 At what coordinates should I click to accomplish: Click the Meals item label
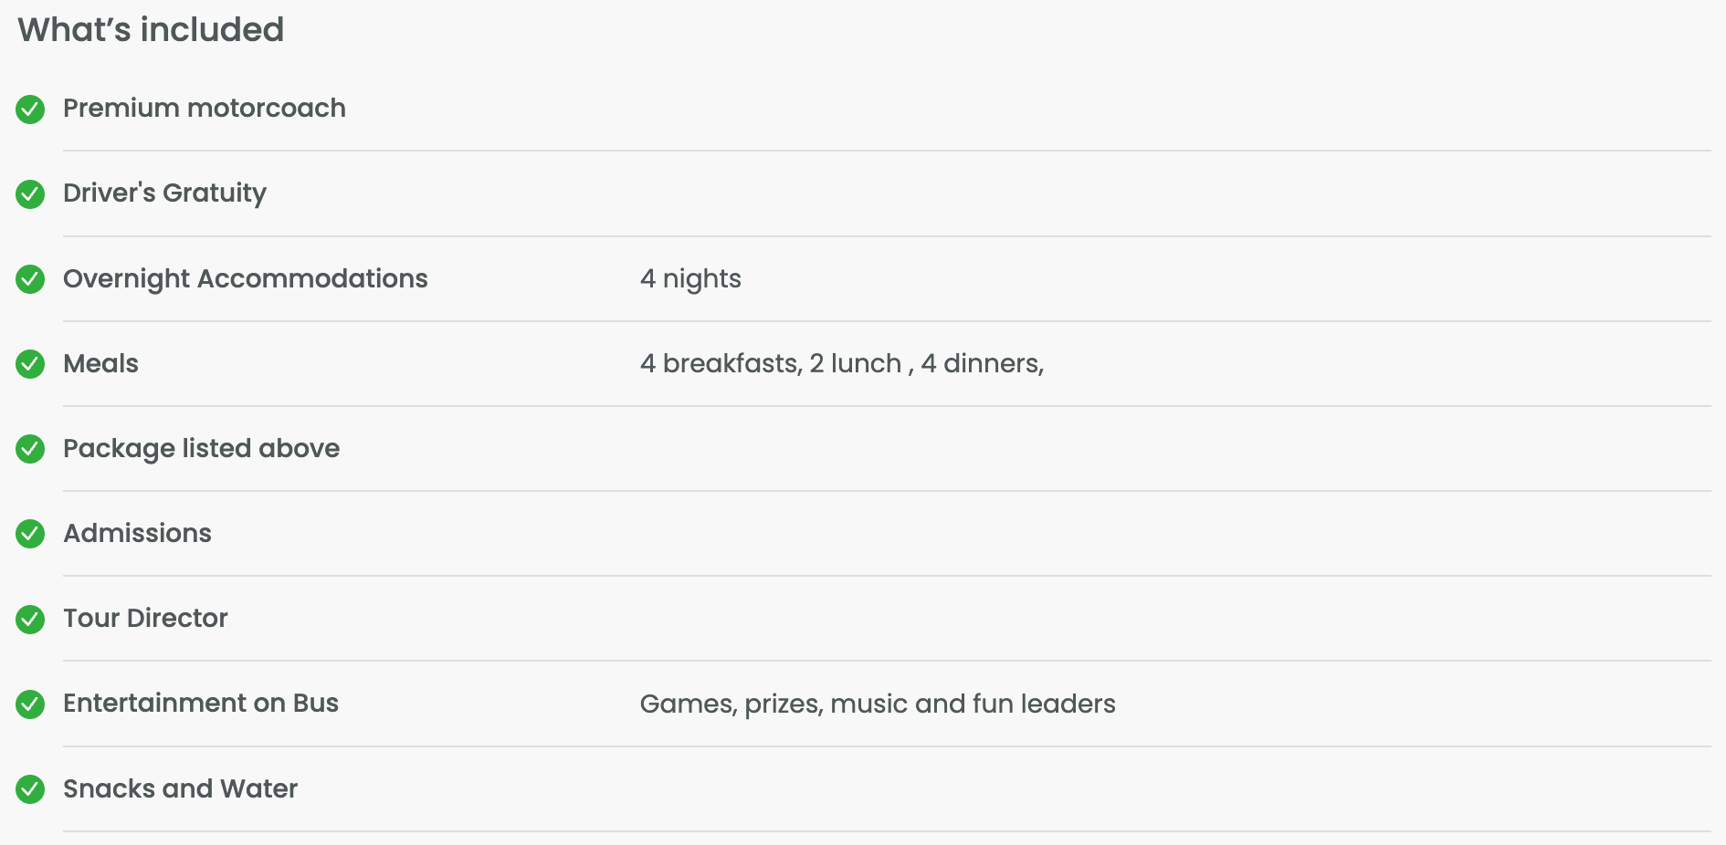pos(100,363)
